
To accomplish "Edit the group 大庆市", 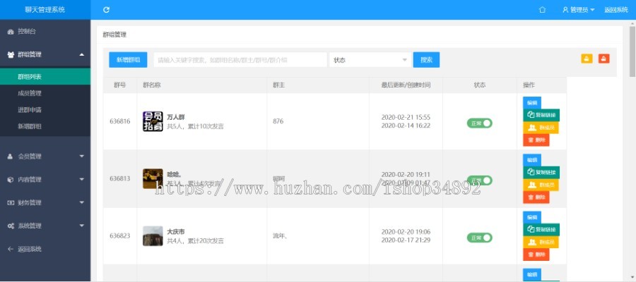I will [531, 217].
